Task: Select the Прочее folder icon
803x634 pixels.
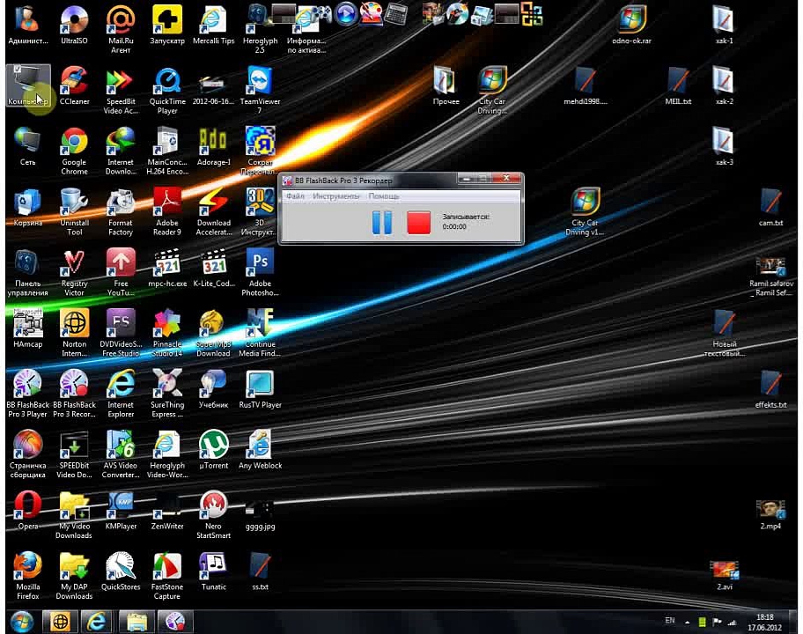Action: click(446, 86)
